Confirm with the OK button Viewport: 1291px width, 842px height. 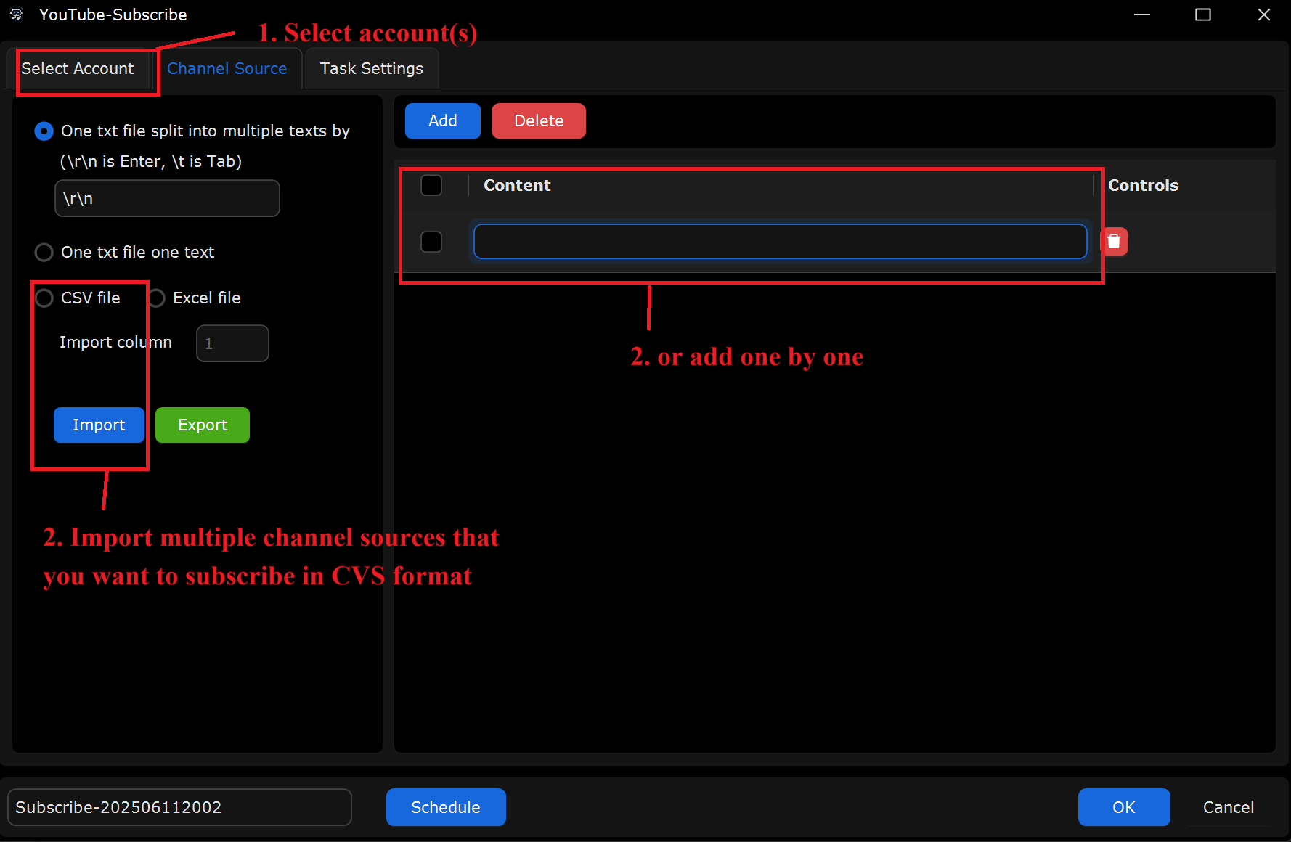(x=1124, y=807)
